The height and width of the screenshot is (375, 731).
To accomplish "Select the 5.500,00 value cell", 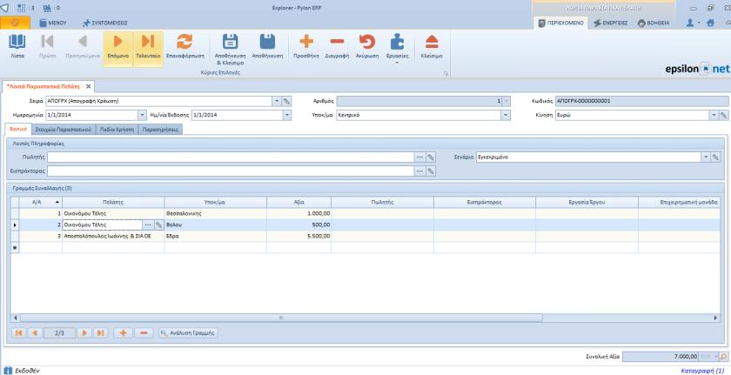I will click(298, 236).
